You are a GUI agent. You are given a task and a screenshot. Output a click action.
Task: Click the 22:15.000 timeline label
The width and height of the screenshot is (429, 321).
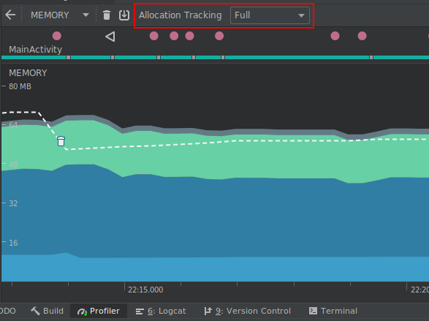[x=145, y=290]
